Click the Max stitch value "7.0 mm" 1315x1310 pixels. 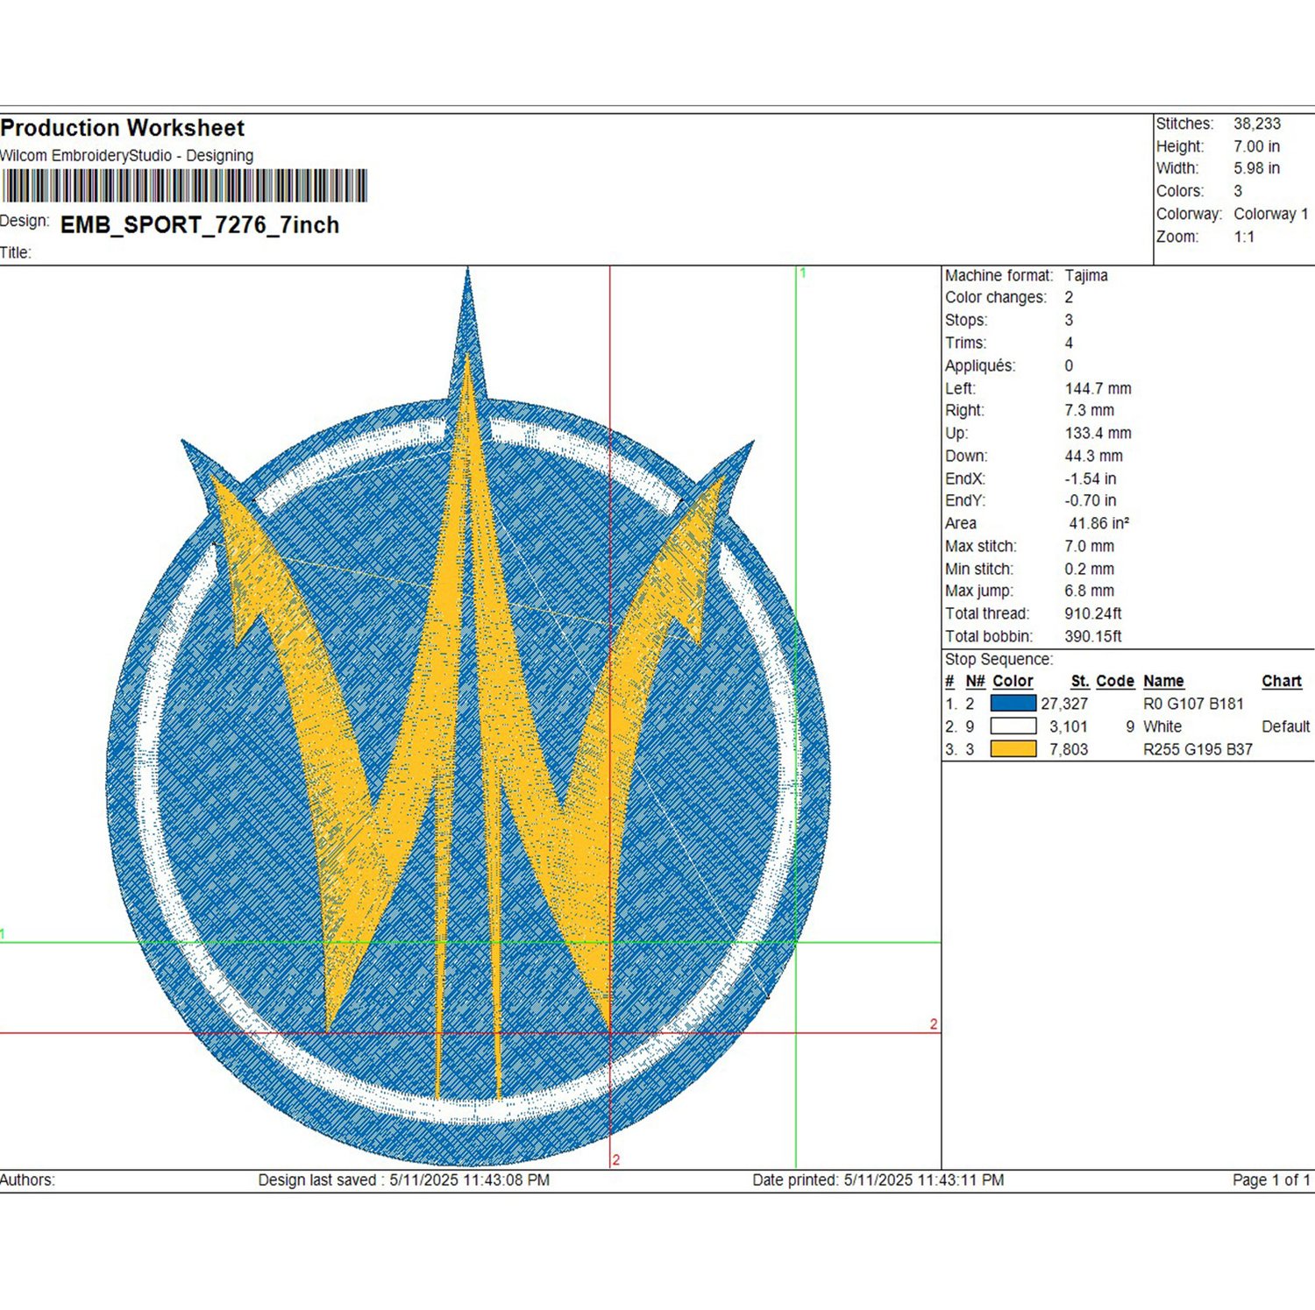(x=1090, y=546)
